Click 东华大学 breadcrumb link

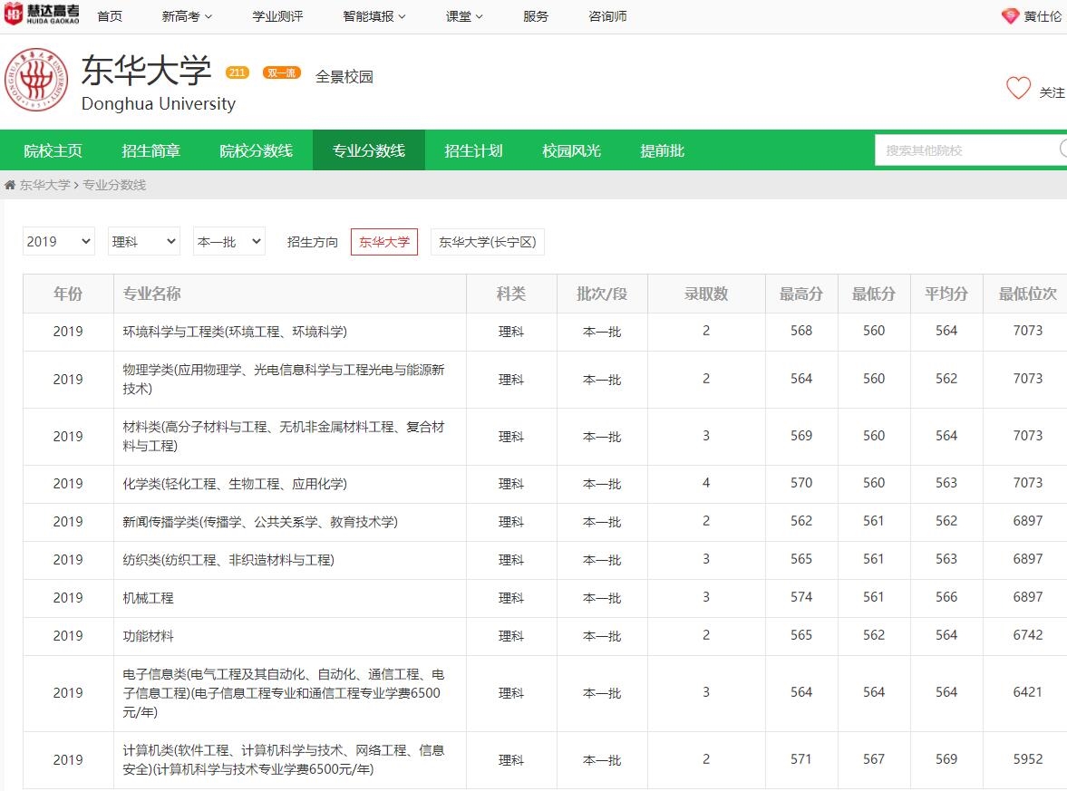(45, 185)
